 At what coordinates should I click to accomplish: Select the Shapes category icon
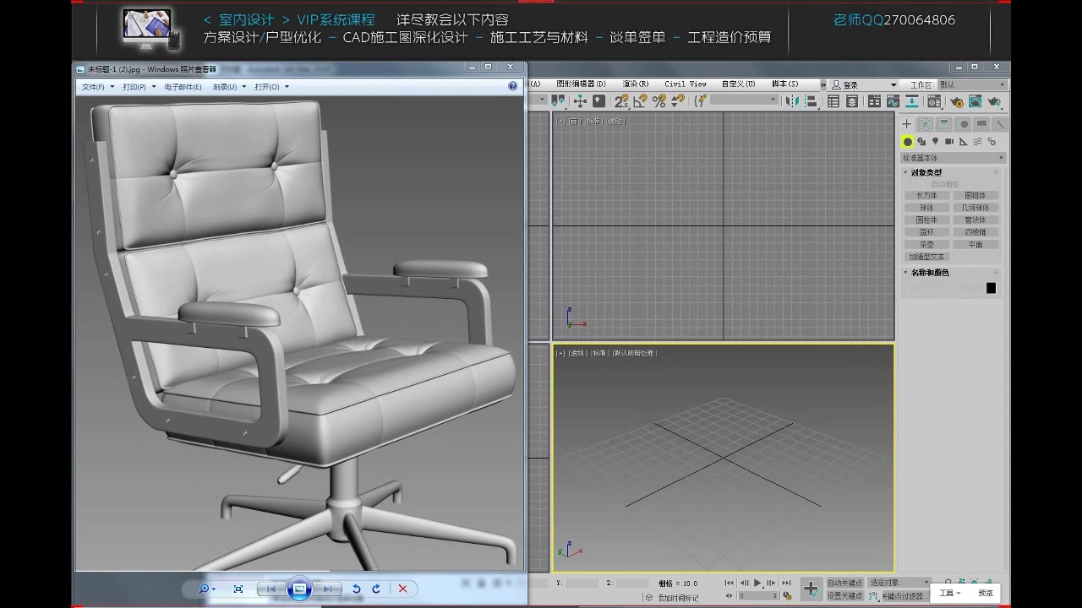[921, 142]
